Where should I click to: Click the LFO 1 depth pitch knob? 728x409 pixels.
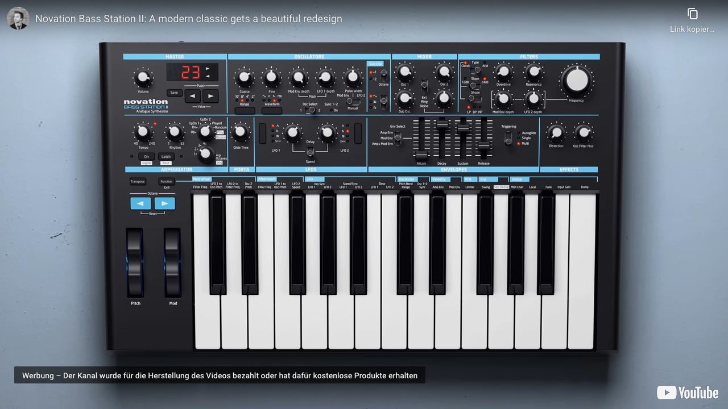pos(326,77)
